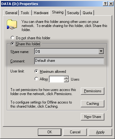Open the Security tab
The height and width of the screenshot is (139, 115).
(x=73, y=13)
